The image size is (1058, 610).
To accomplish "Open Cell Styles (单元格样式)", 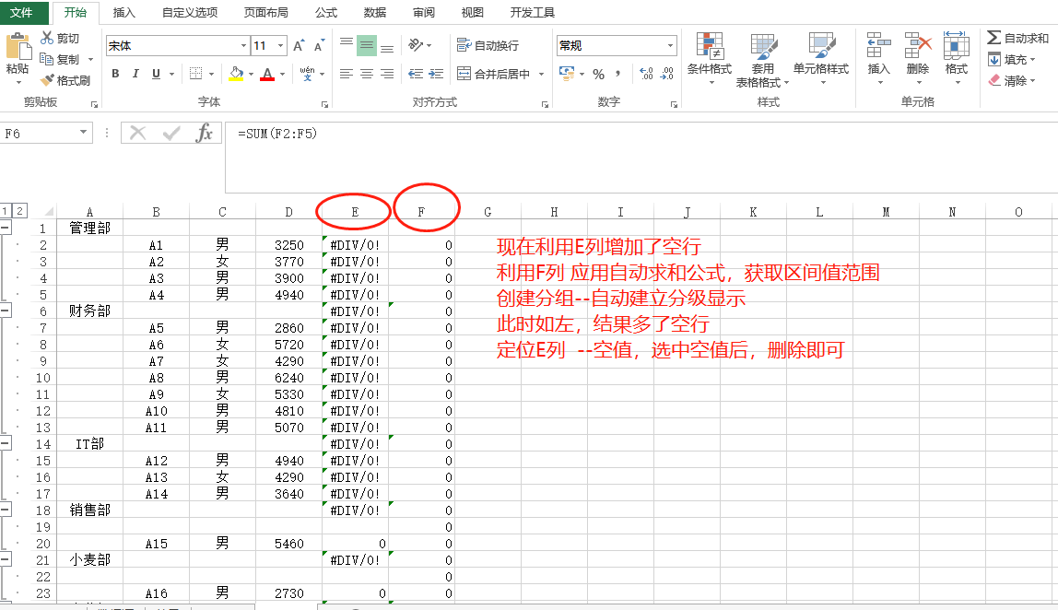I will pyautogui.click(x=821, y=58).
